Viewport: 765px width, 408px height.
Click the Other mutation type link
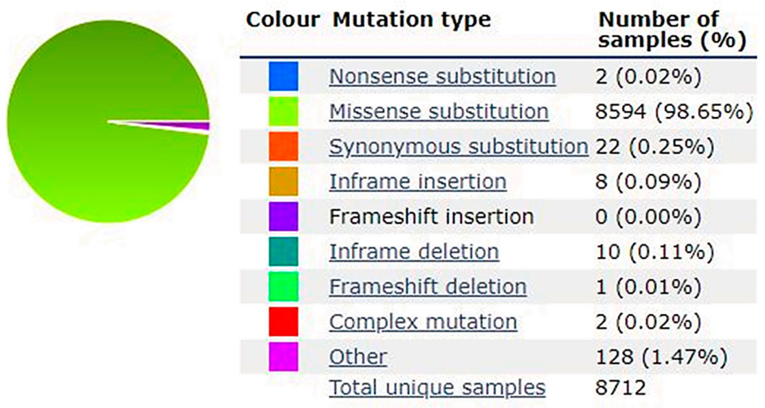pyautogui.click(x=358, y=357)
